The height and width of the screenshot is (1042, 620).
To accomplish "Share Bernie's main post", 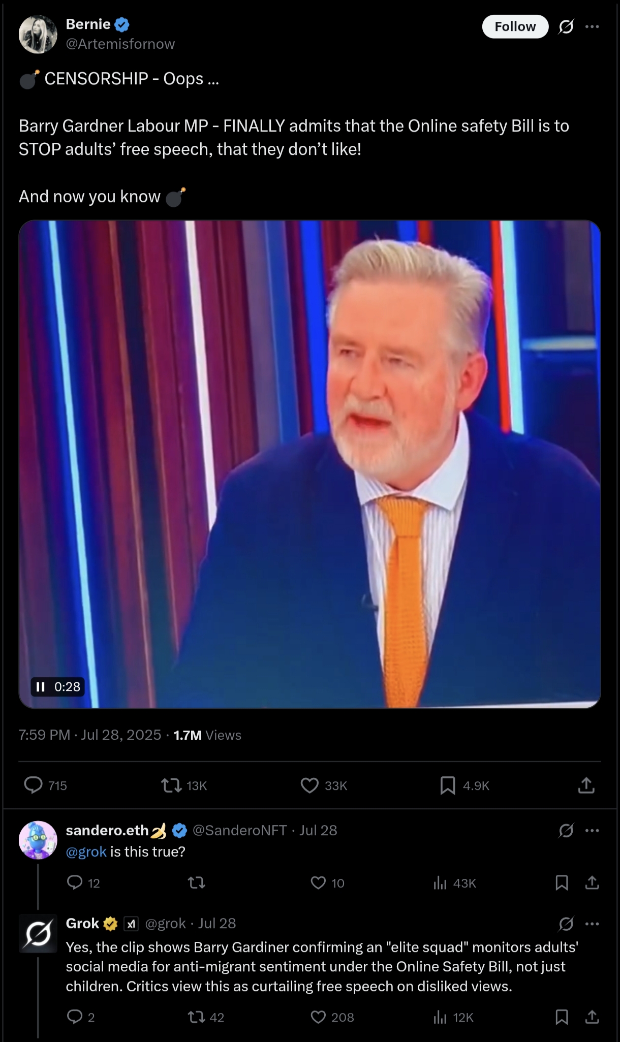I will pyautogui.click(x=586, y=785).
